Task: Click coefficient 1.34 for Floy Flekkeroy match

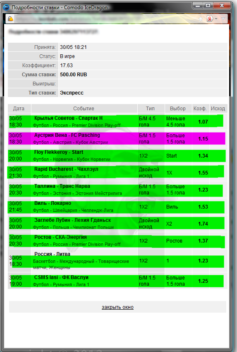Action: coord(203,156)
